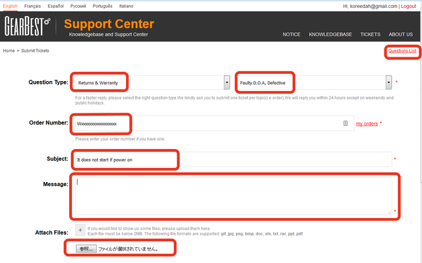Open the NOTICE menu item
The height and width of the screenshot is (263, 422).
(x=291, y=34)
